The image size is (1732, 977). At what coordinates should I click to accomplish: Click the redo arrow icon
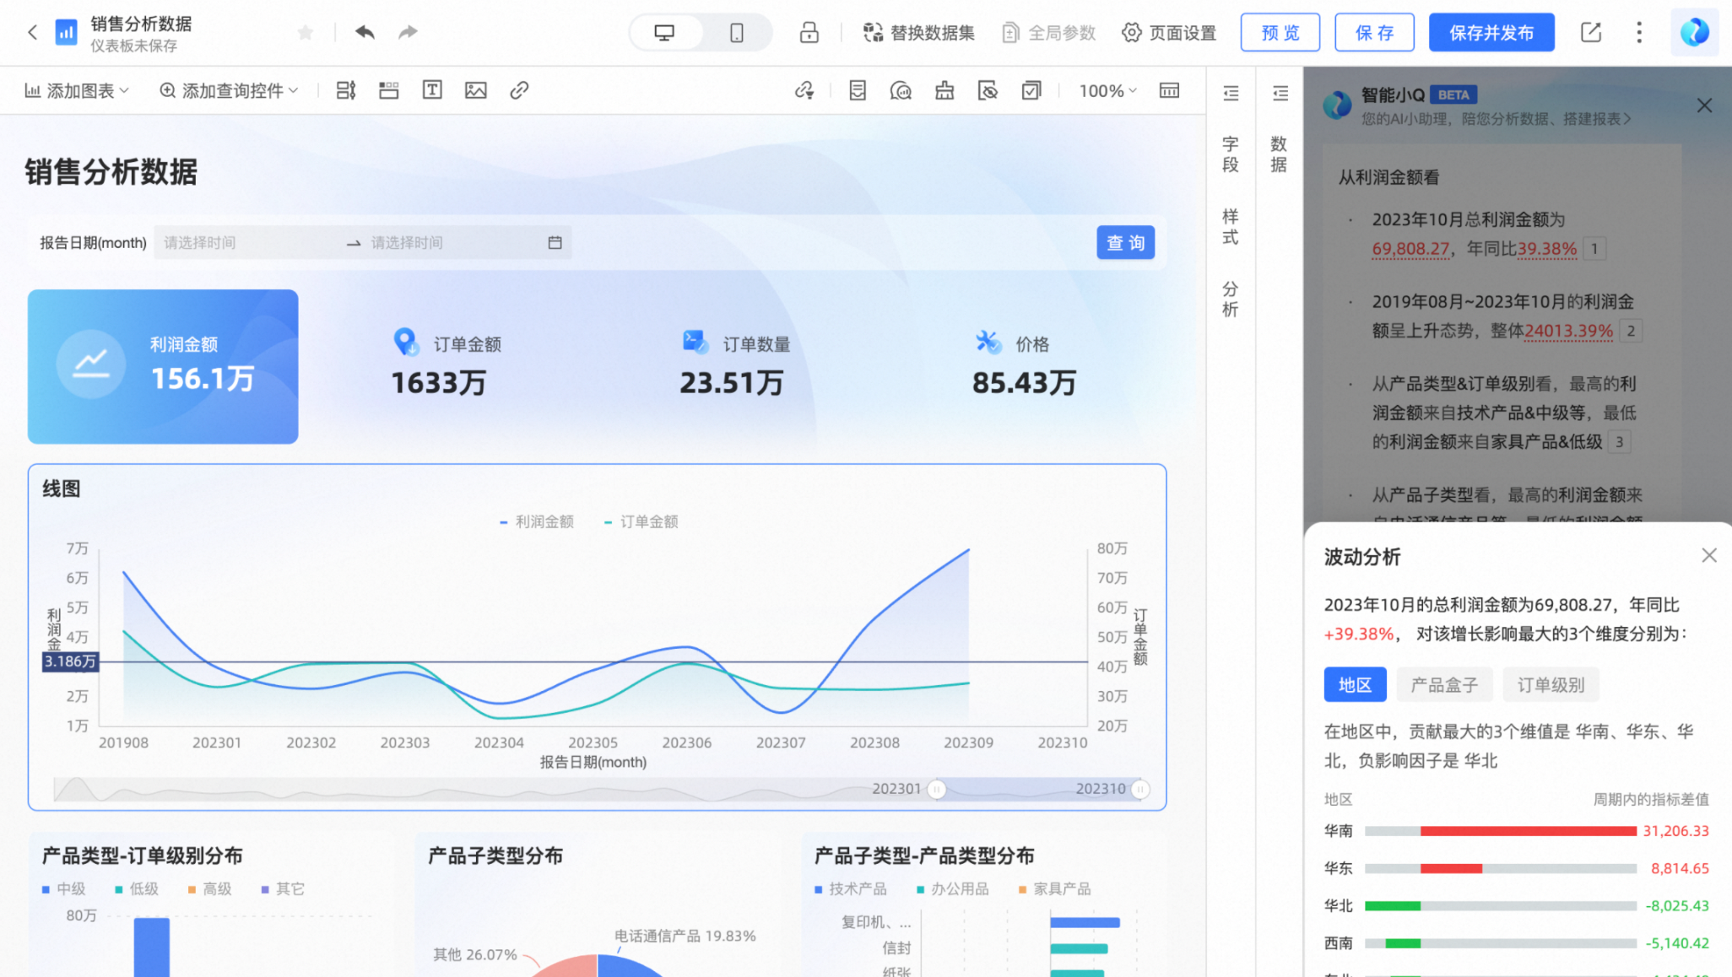pyautogui.click(x=408, y=32)
